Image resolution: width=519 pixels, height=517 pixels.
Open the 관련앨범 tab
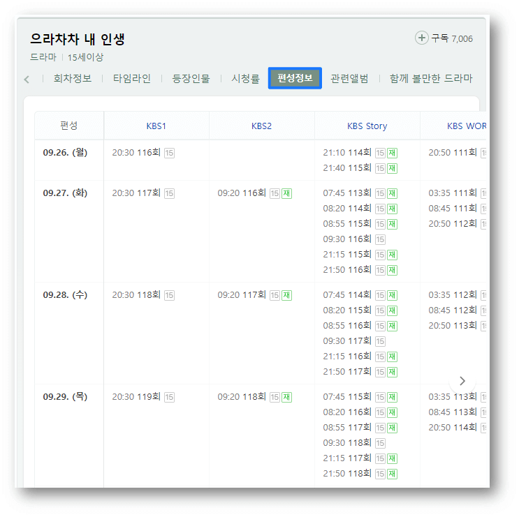(x=349, y=79)
